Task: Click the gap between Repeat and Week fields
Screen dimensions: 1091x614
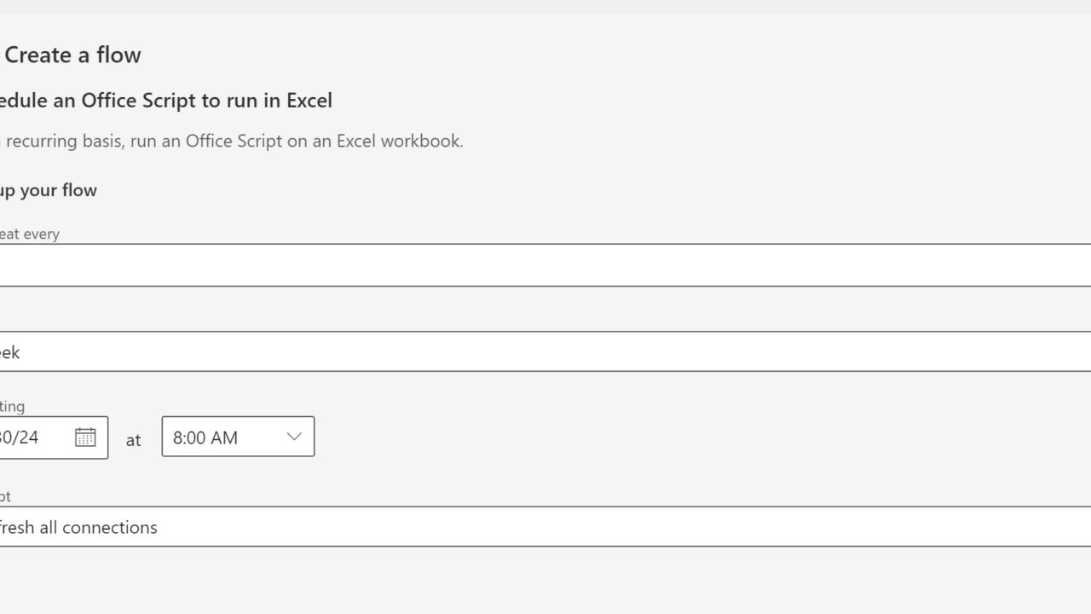Action: pos(545,309)
